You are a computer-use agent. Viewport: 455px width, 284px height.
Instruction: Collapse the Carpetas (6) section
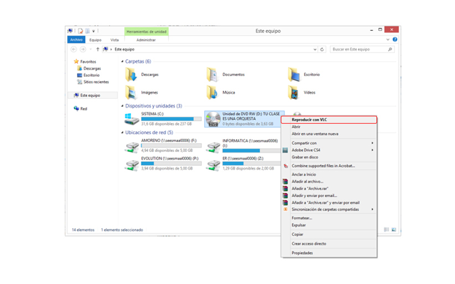[x=122, y=61]
